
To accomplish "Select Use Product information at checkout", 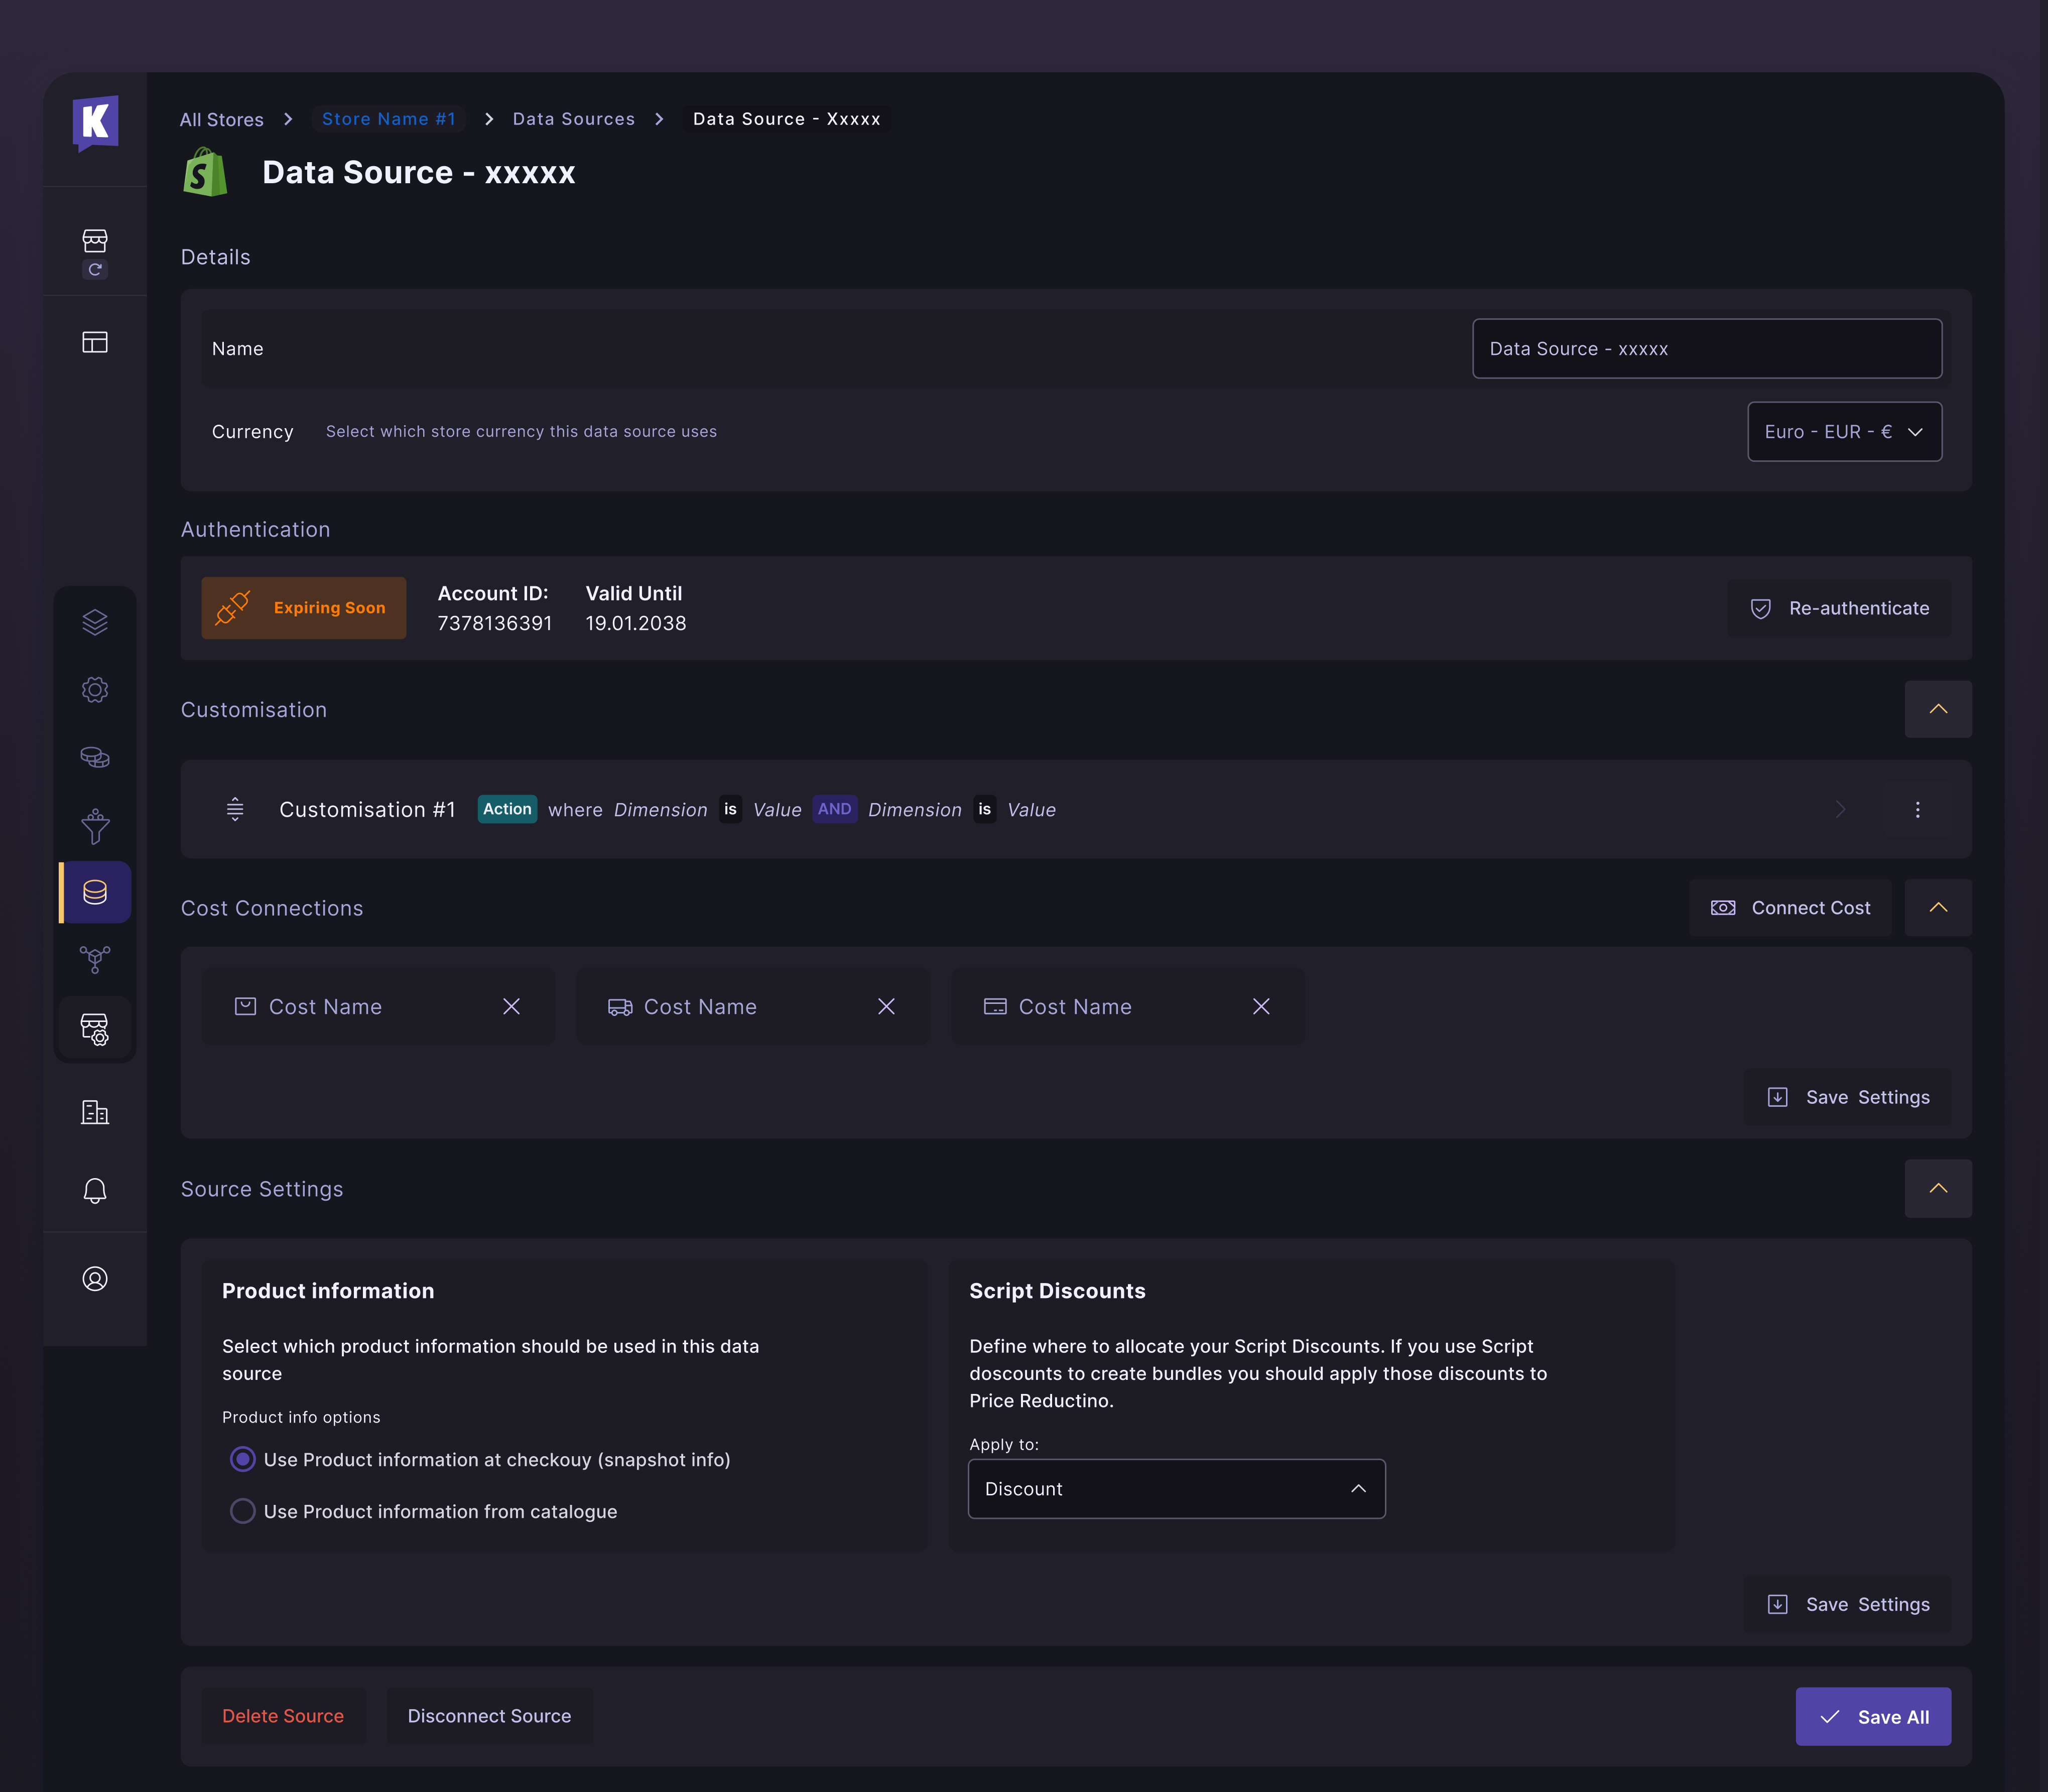I will pos(242,1459).
